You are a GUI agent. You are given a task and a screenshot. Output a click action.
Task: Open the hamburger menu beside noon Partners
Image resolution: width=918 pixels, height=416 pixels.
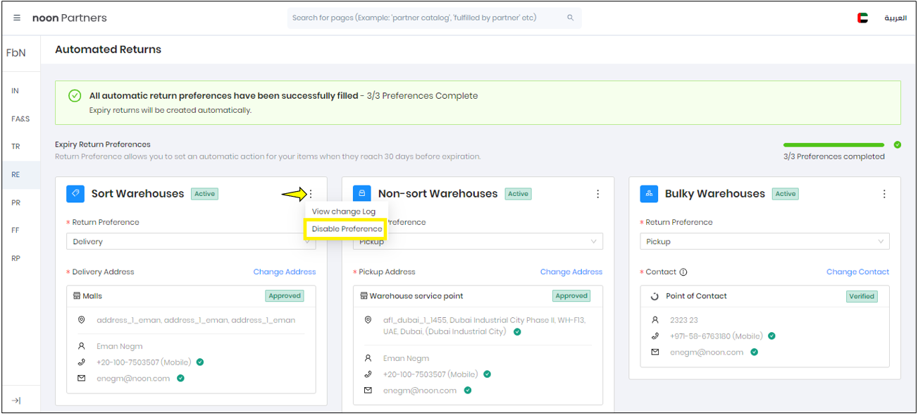(17, 18)
